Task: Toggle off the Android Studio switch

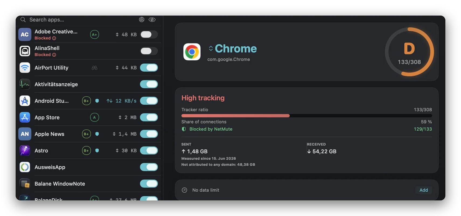Action: coord(149,101)
